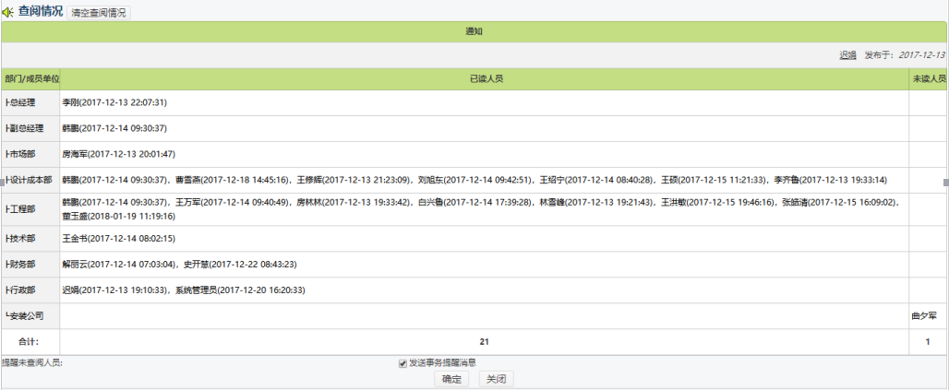Click unread person 曲夕军
Viewport: 949px width, 390px height.
pyautogui.click(x=923, y=316)
